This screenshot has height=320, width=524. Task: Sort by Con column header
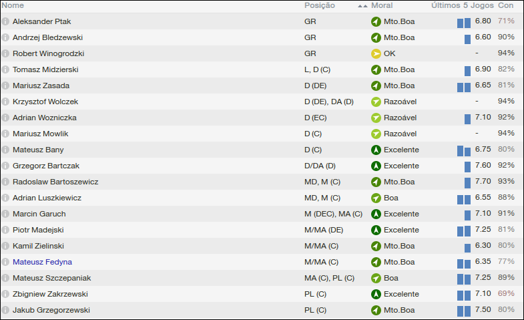(x=506, y=5)
